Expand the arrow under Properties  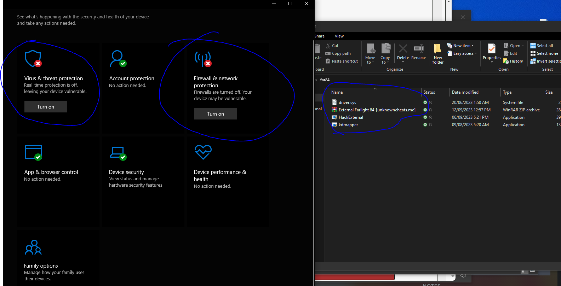492,62
